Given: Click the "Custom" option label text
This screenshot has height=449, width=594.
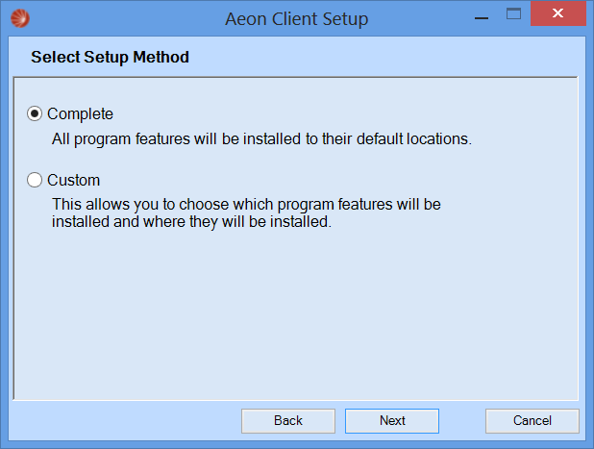Looking at the screenshot, I should click(73, 181).
